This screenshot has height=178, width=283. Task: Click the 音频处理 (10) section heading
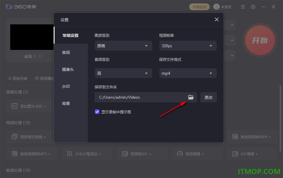click(18, 170)
